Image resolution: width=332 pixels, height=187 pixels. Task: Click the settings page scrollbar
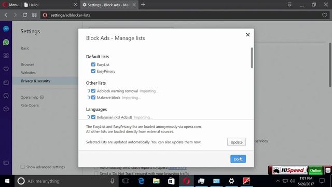(330, 65)
